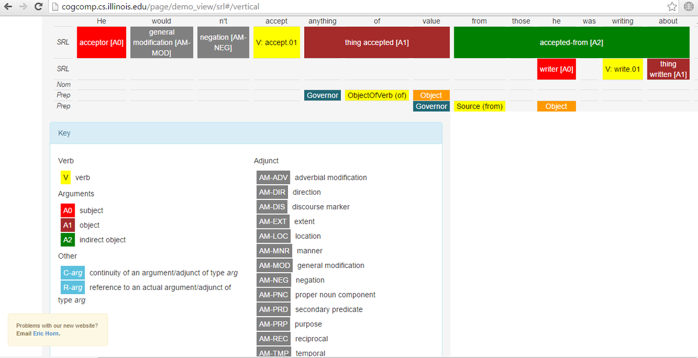Click the word 'He' in the sentence header

tap(101, 21)
